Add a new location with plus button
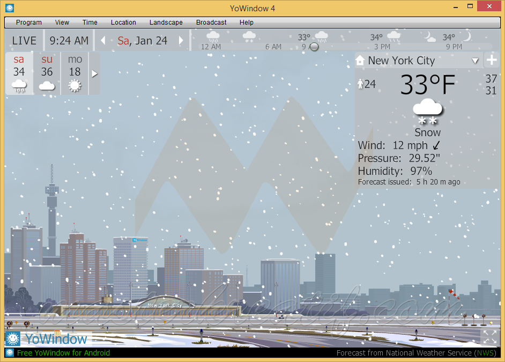 pyautogui.click(x=492, y=60)
